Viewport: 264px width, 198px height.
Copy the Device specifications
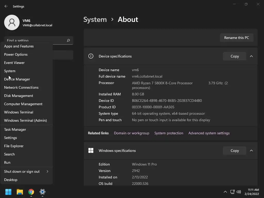pos(235,56)
